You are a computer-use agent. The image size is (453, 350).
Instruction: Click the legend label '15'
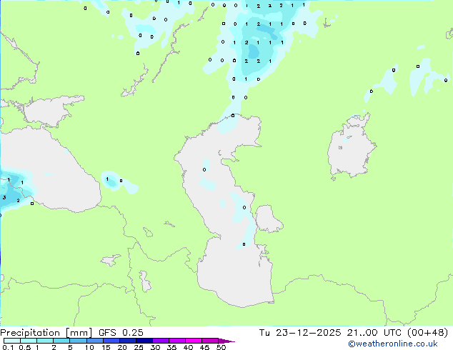point(106,347)
